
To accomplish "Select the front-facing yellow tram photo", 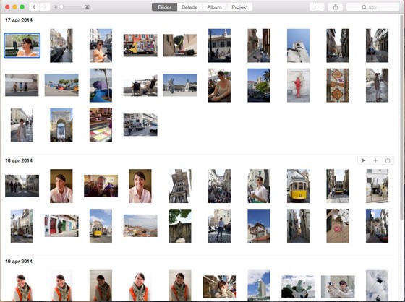I will pos(298,186).
